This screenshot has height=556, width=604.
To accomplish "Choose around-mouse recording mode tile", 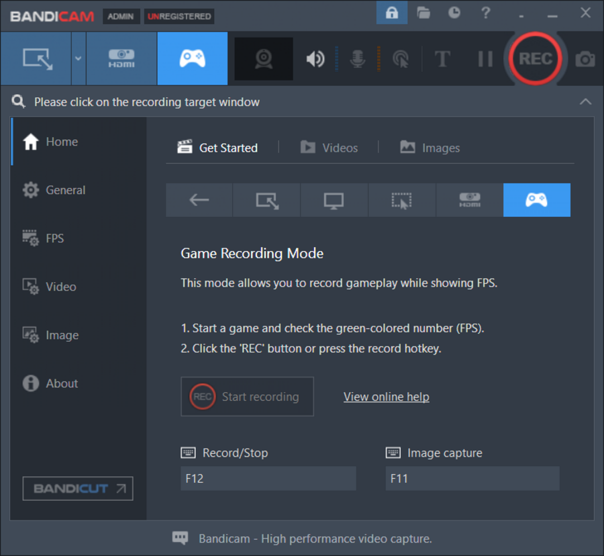I will [402, 200].
